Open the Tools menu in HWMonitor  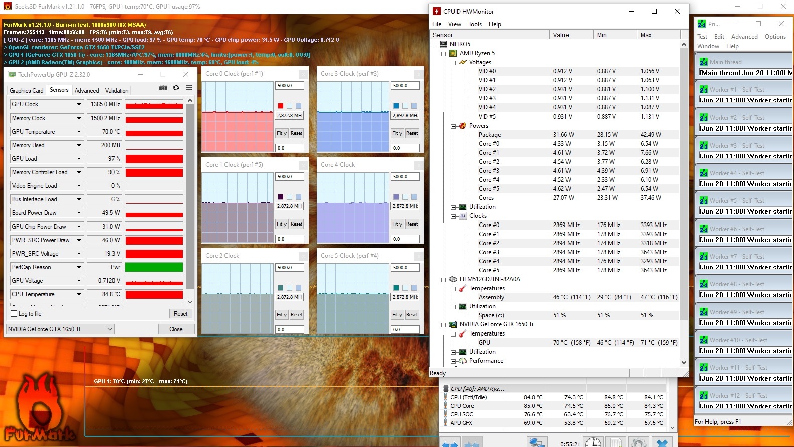[475, 24]
